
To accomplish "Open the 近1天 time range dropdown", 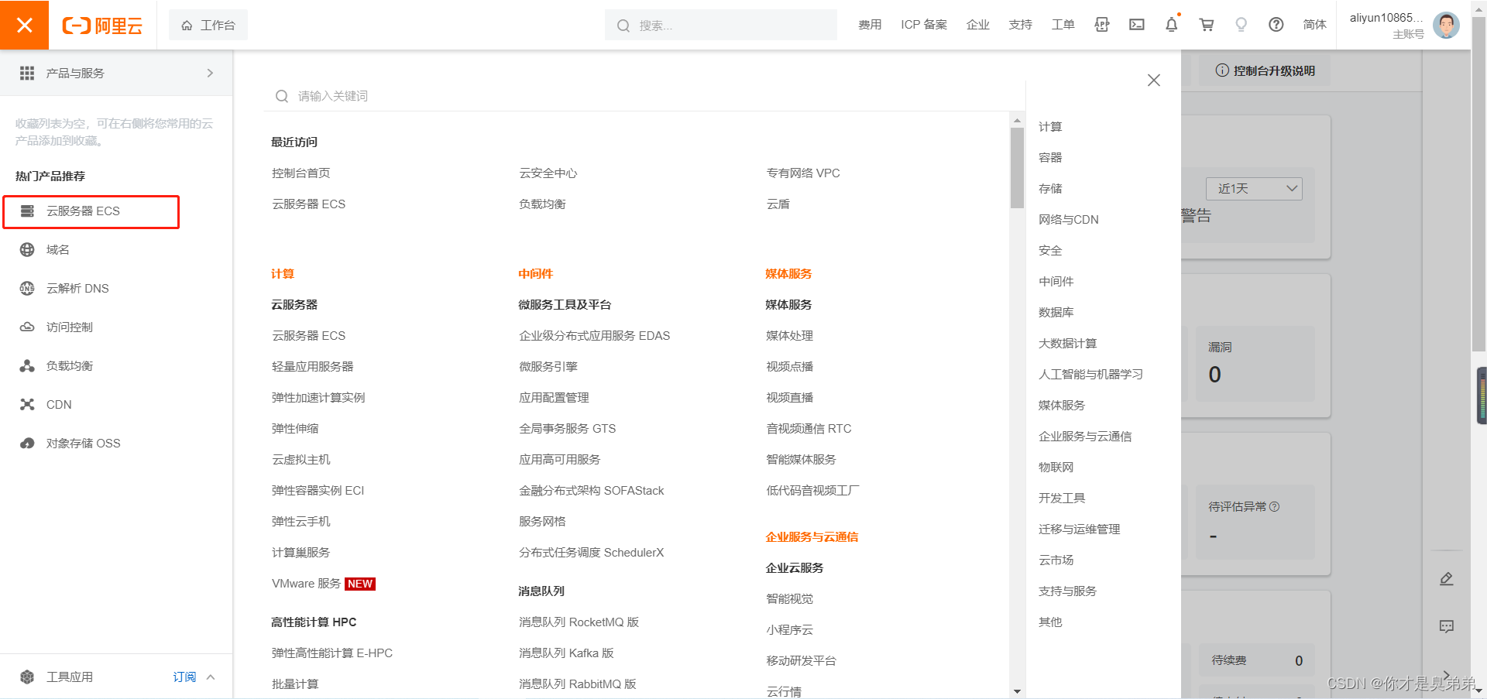I will coord(1254,188).
